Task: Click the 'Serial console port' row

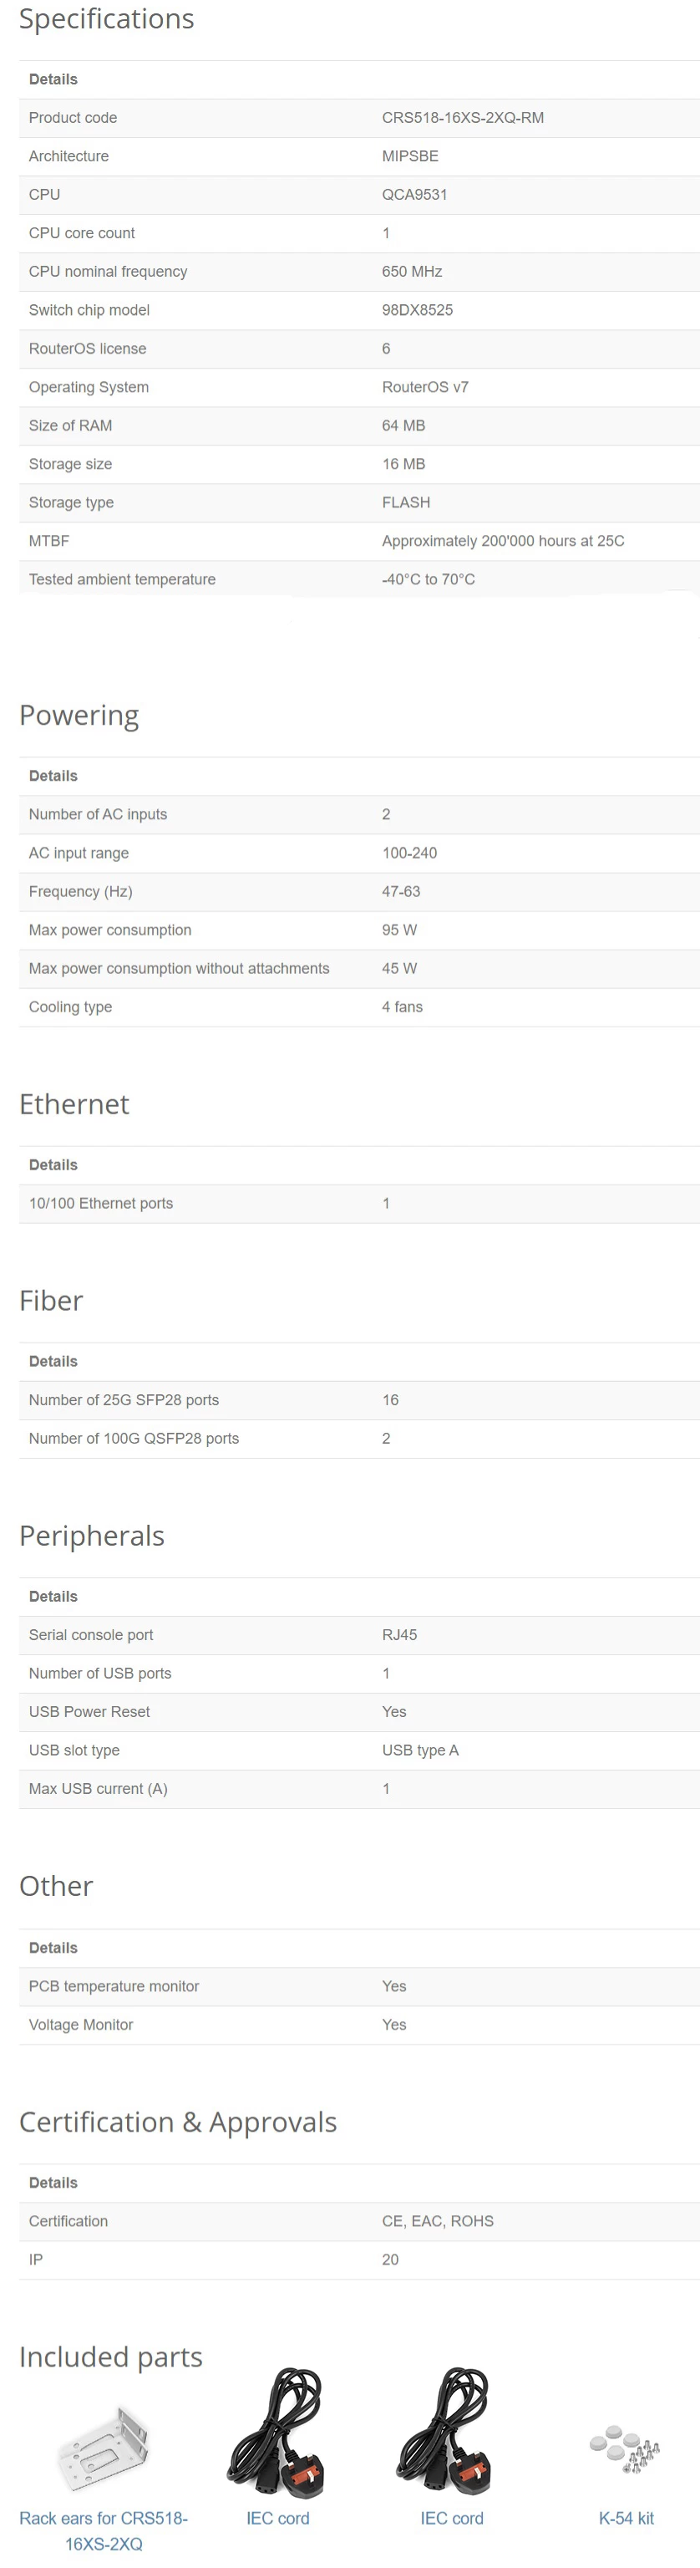Action: pyautogui.click(x=359, y=1635)
